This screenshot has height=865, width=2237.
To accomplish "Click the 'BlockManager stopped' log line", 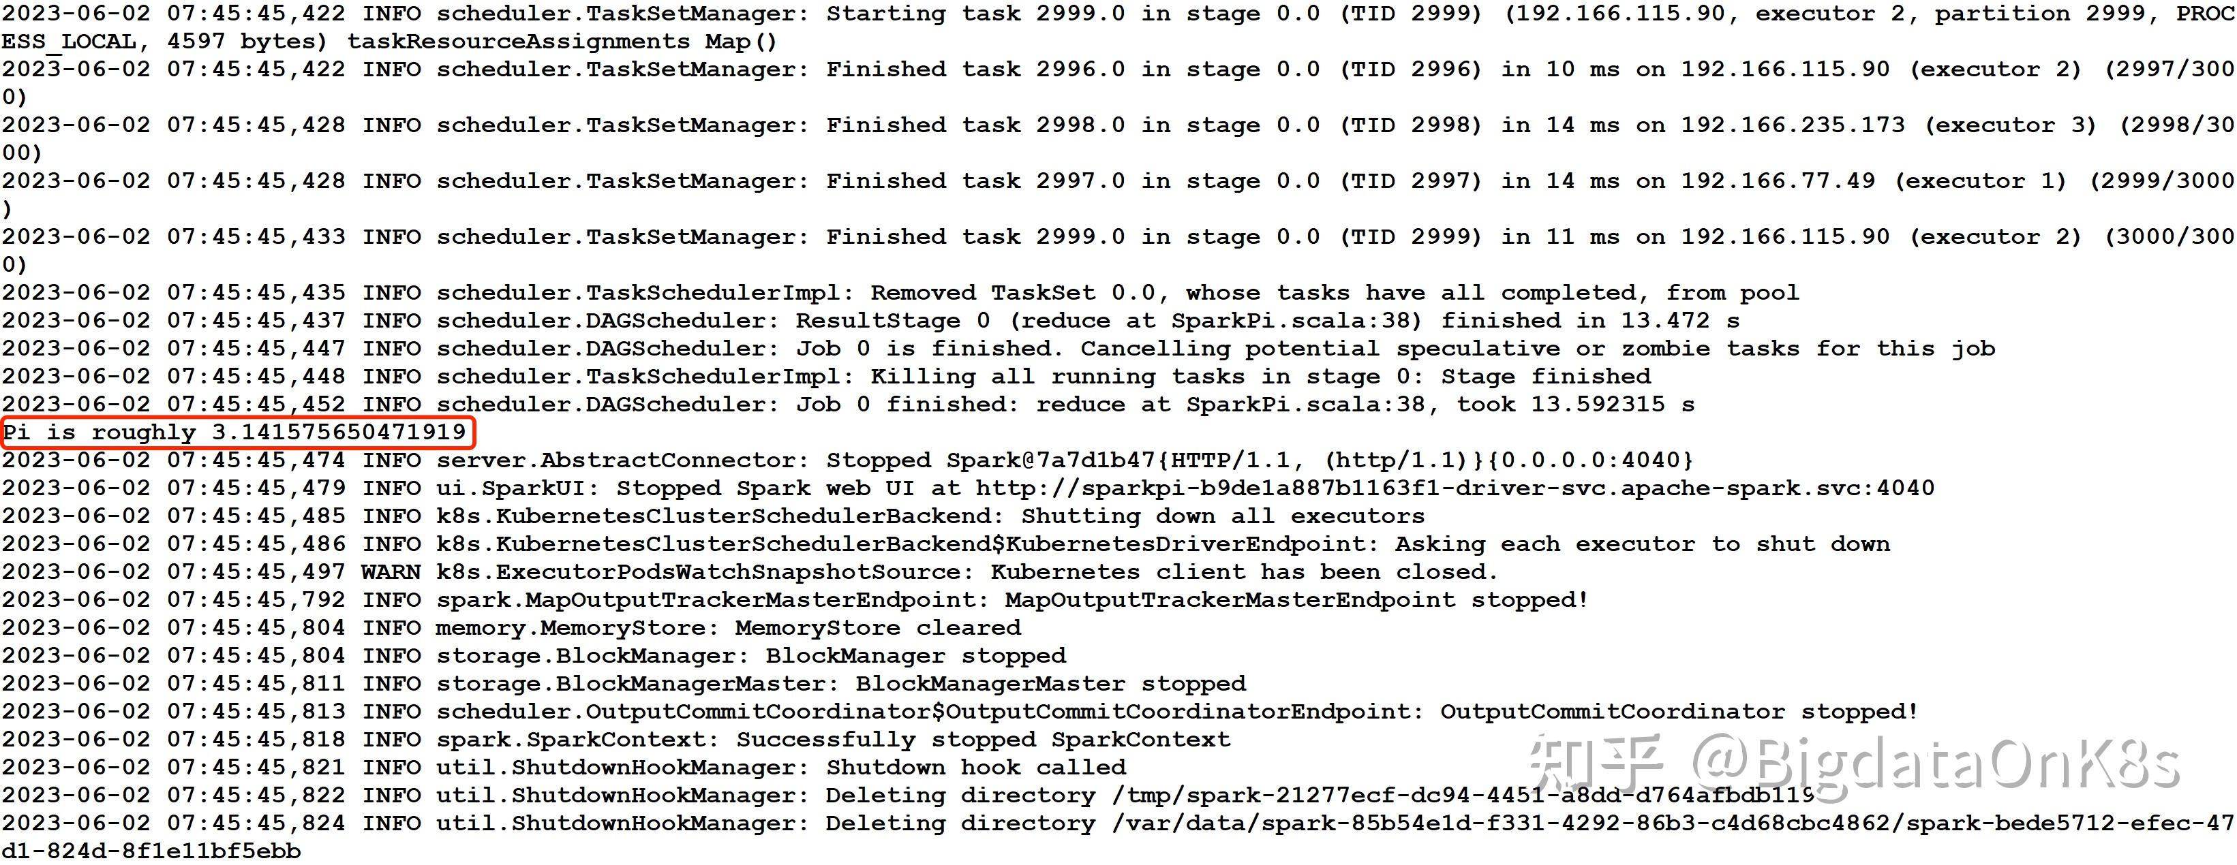I will point(534,656).
